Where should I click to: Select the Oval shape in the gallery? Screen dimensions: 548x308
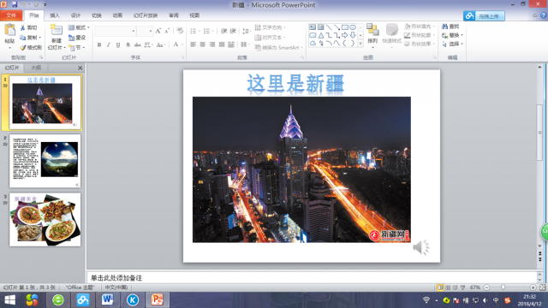click(x=353, y=27)
